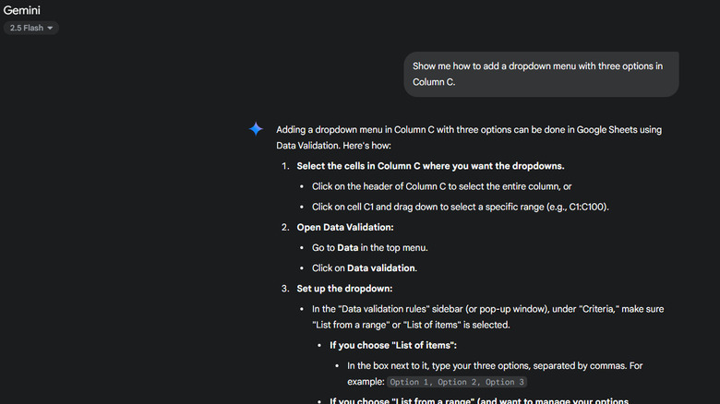Click the partially visible 'List from a range' sub-bullet
This screenshot has width=720, height=404.
(x=480, y=400)
